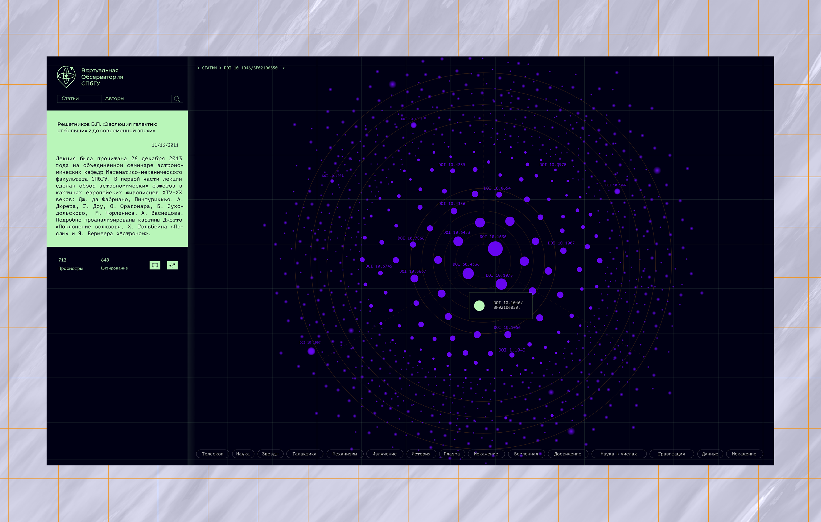This screenshot has width=821, height=522.
Task: Click the green article summary card
Action: click(117, 178)
